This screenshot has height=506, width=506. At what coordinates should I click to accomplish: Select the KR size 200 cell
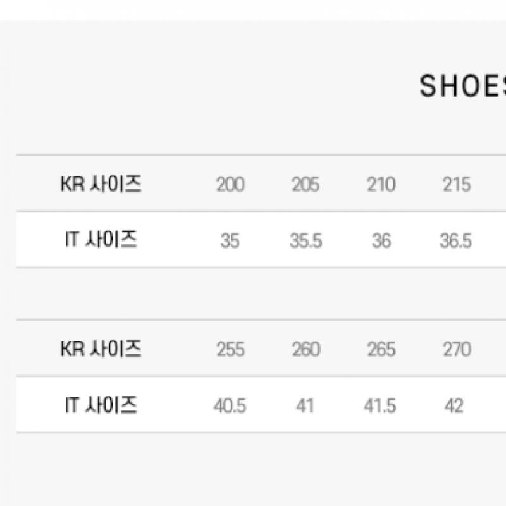[x=230, y=185]
